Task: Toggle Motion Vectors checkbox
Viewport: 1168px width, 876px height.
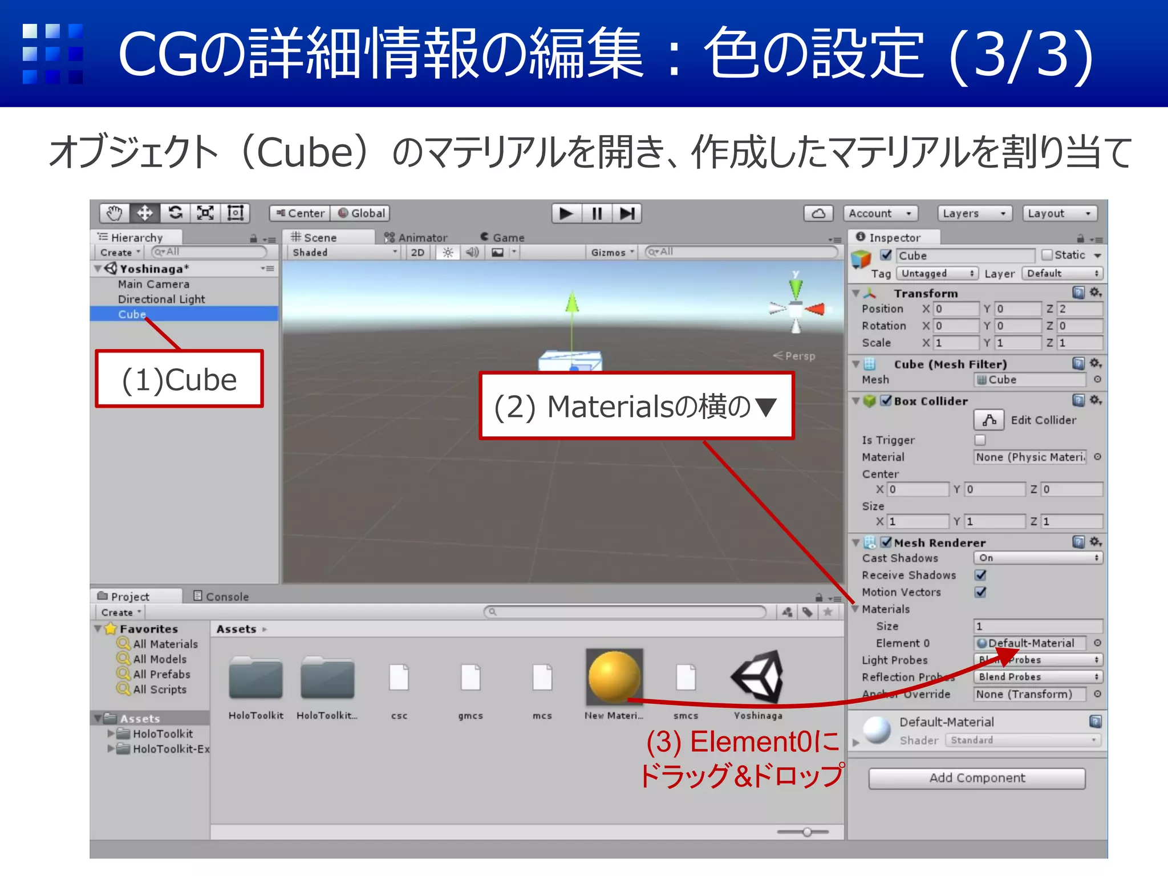Action: [980, 592]
